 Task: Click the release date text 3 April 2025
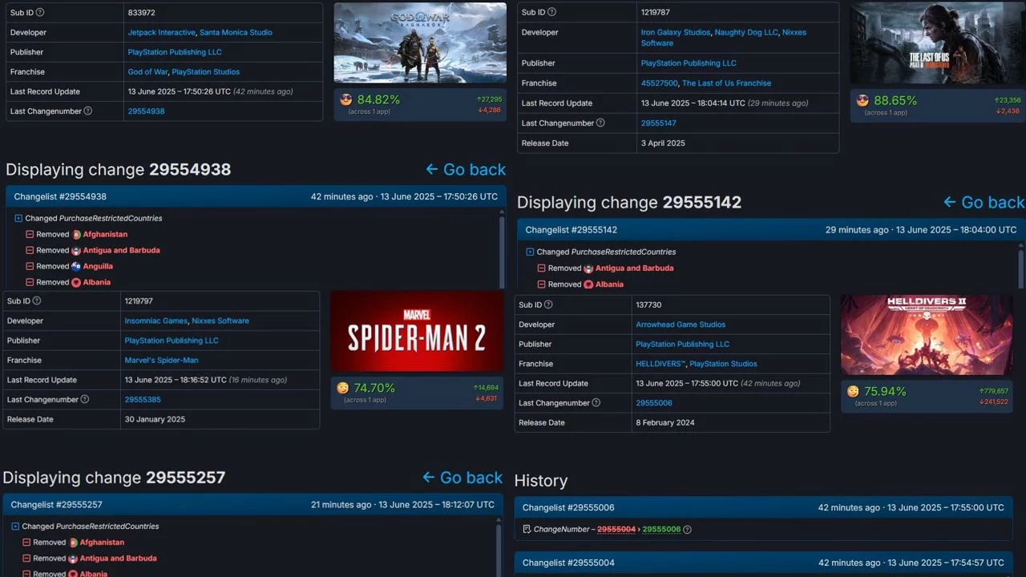point(663,143)
